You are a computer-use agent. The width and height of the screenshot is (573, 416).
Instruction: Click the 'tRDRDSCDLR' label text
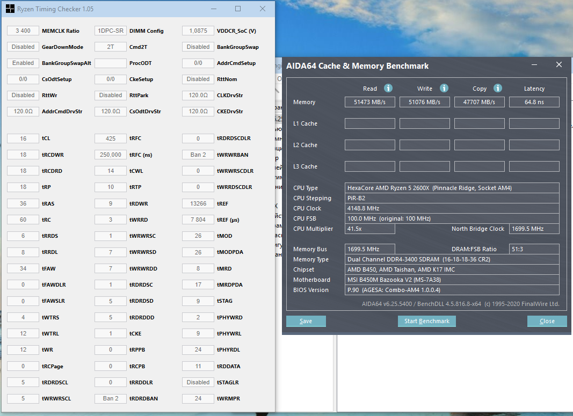[x=234, y=138]
